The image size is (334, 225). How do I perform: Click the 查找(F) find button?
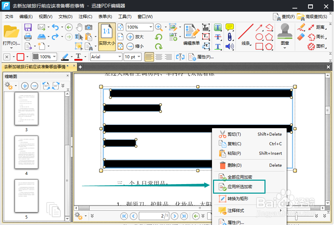click(x=284, y=17)
